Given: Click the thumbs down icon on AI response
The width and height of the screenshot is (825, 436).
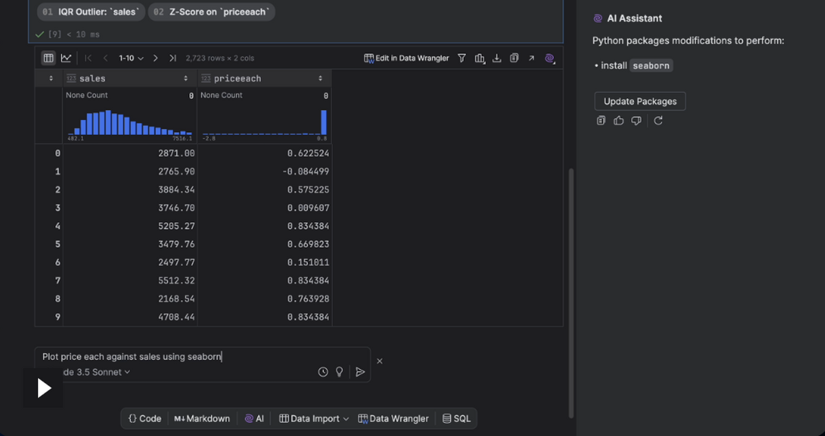Looking at the screenshot, I should pos(636,121).
